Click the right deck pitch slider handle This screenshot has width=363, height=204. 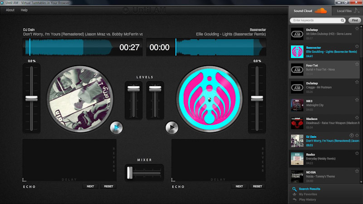tap(257, 98)
